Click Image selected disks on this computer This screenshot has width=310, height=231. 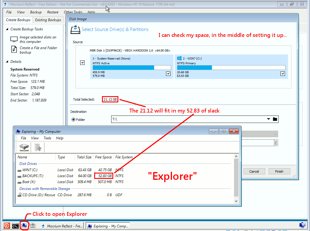pos(38,39)
